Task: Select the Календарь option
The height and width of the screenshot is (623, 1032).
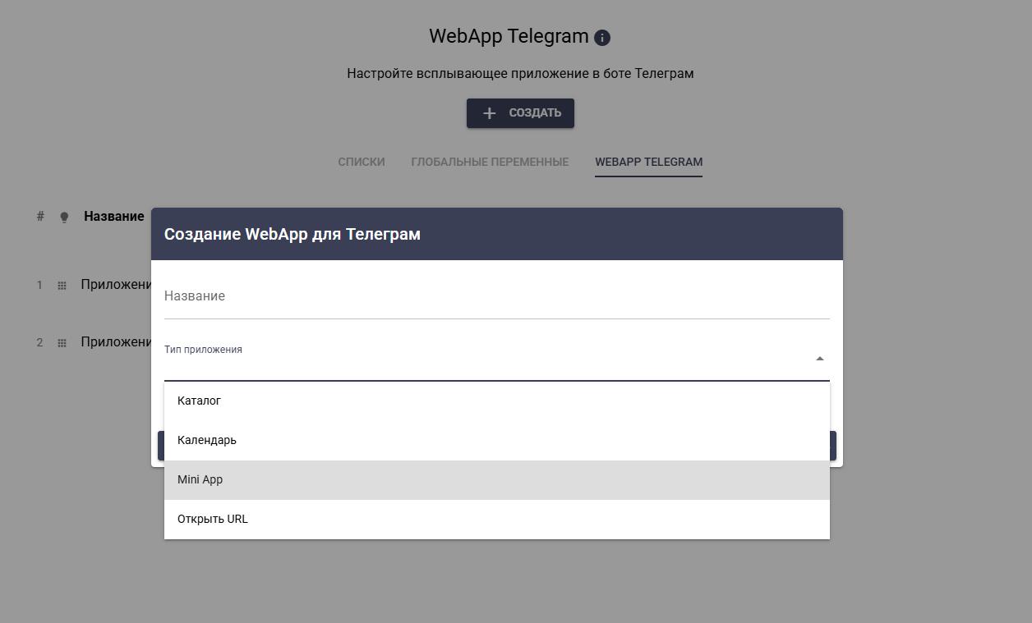Action: (207, 440)
